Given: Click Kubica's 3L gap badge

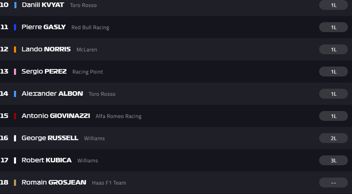Looking at the screenshot, I should point(334,160).
